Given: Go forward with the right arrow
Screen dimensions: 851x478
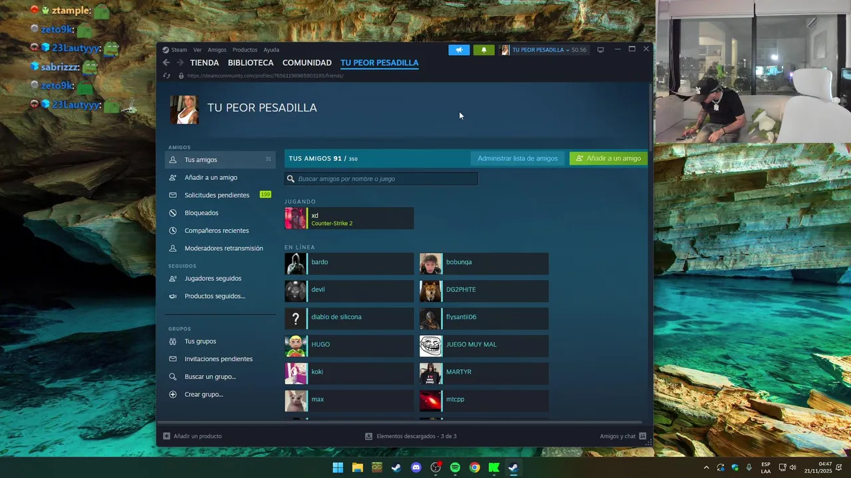Looking at the screenshot, I should pyautogui.click(x=180, y=63).
